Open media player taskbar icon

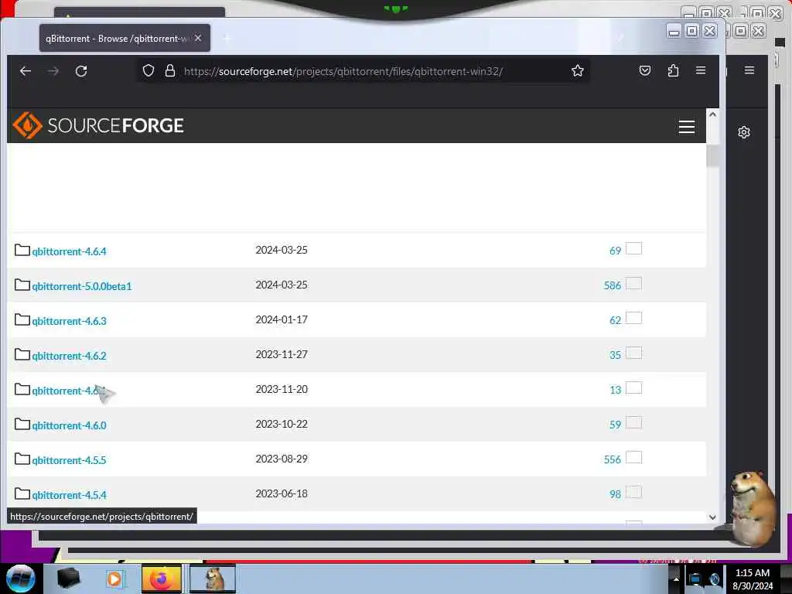pos(114,579)
